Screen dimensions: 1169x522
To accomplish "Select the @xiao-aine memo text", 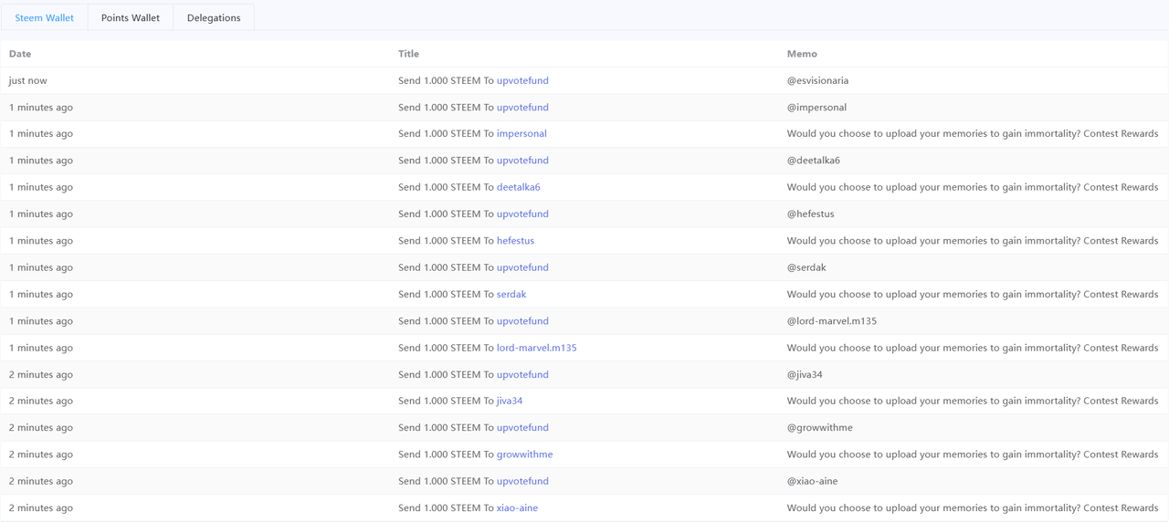I will point(813,481).
